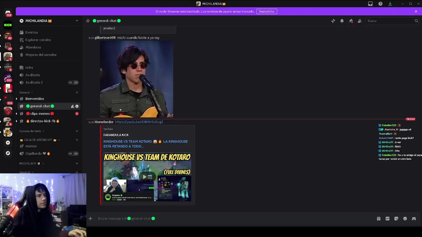422x237 pixels.
Task: Show pinned messages pin icon
Action: coord(351,21)
